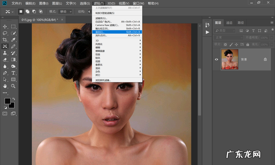
Task: Select the Crop tool
Action: (5, 40)
